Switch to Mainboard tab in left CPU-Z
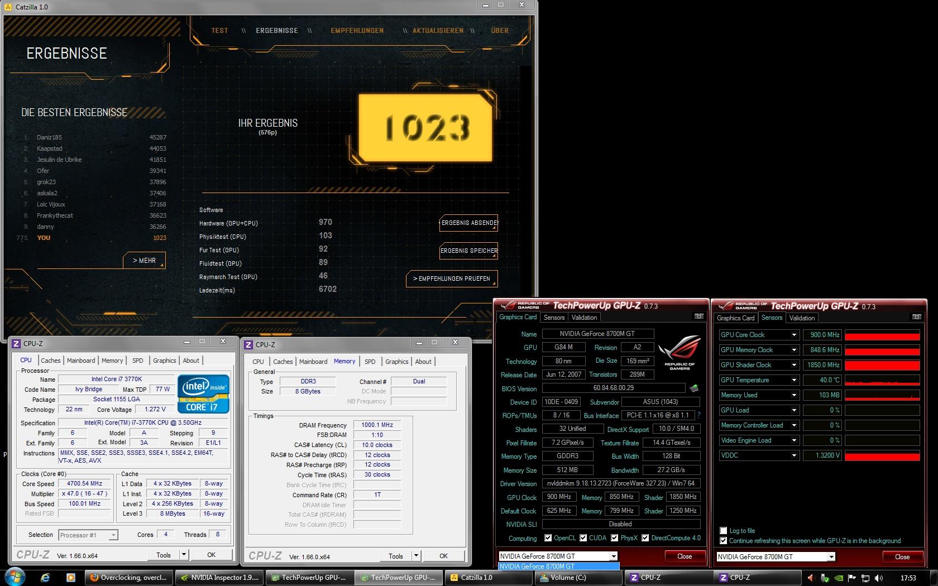The image size is (938, 586). [x=81, y=361]
